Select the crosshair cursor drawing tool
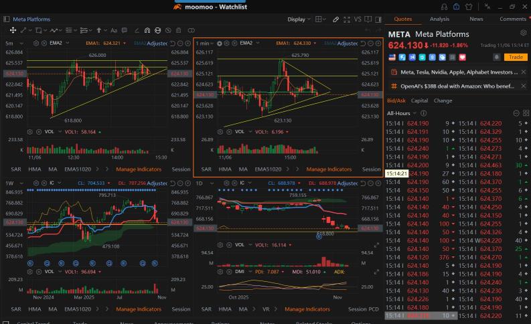The height and width of the screenshot is (324, 531). click(x=13, y=30)
